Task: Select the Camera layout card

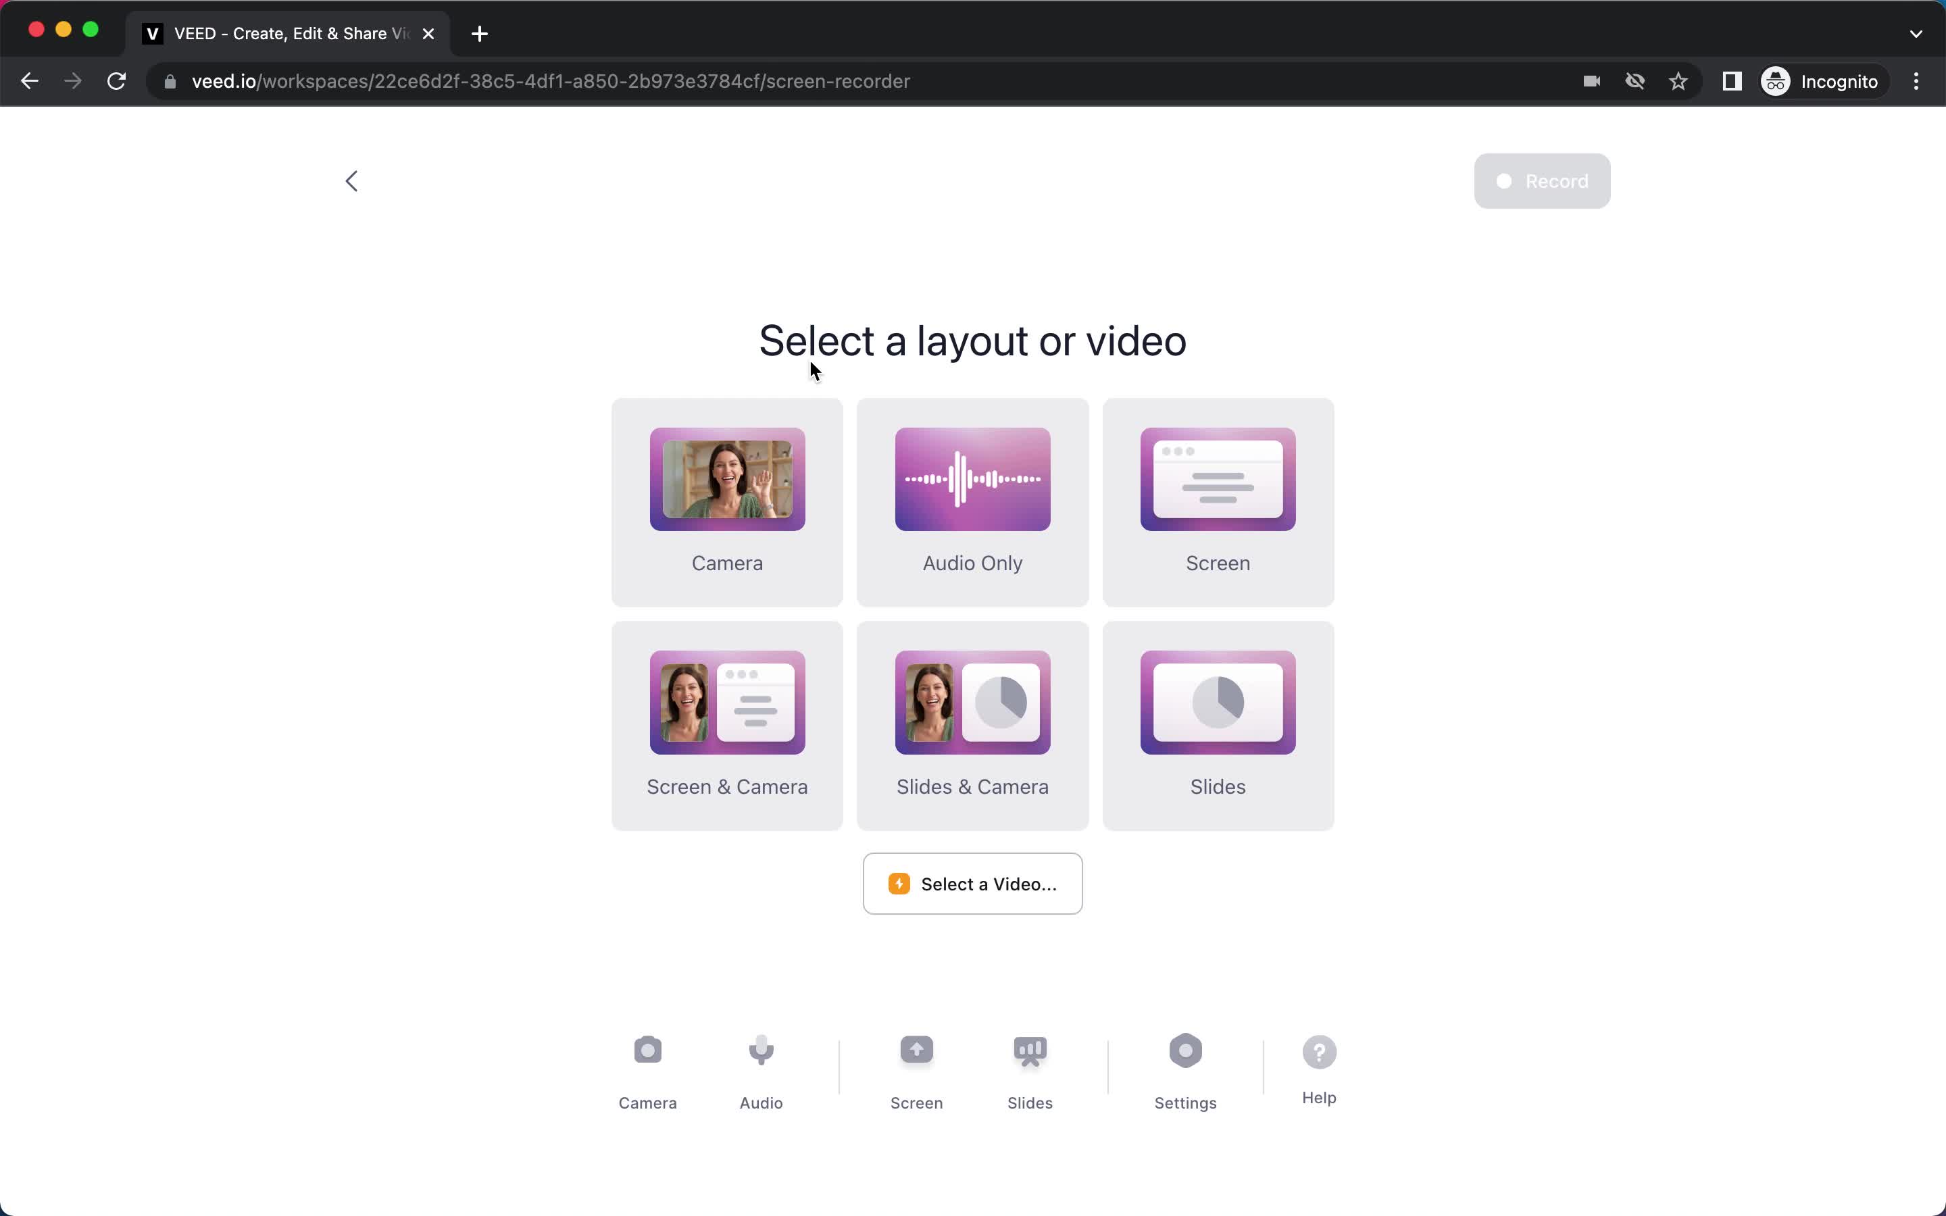Action: (727, 502)
